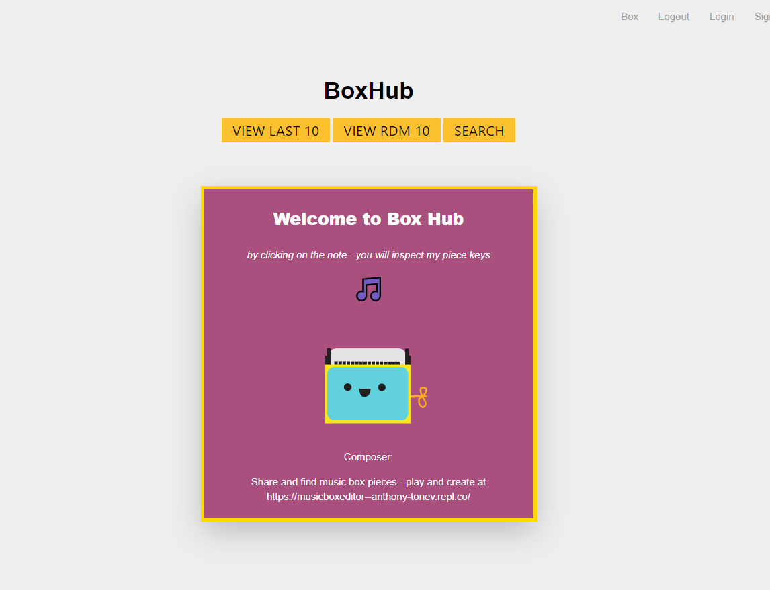Click the VIEW LAST 10 button
Screen dimensions: 770x590
click(x=275, y=130)
